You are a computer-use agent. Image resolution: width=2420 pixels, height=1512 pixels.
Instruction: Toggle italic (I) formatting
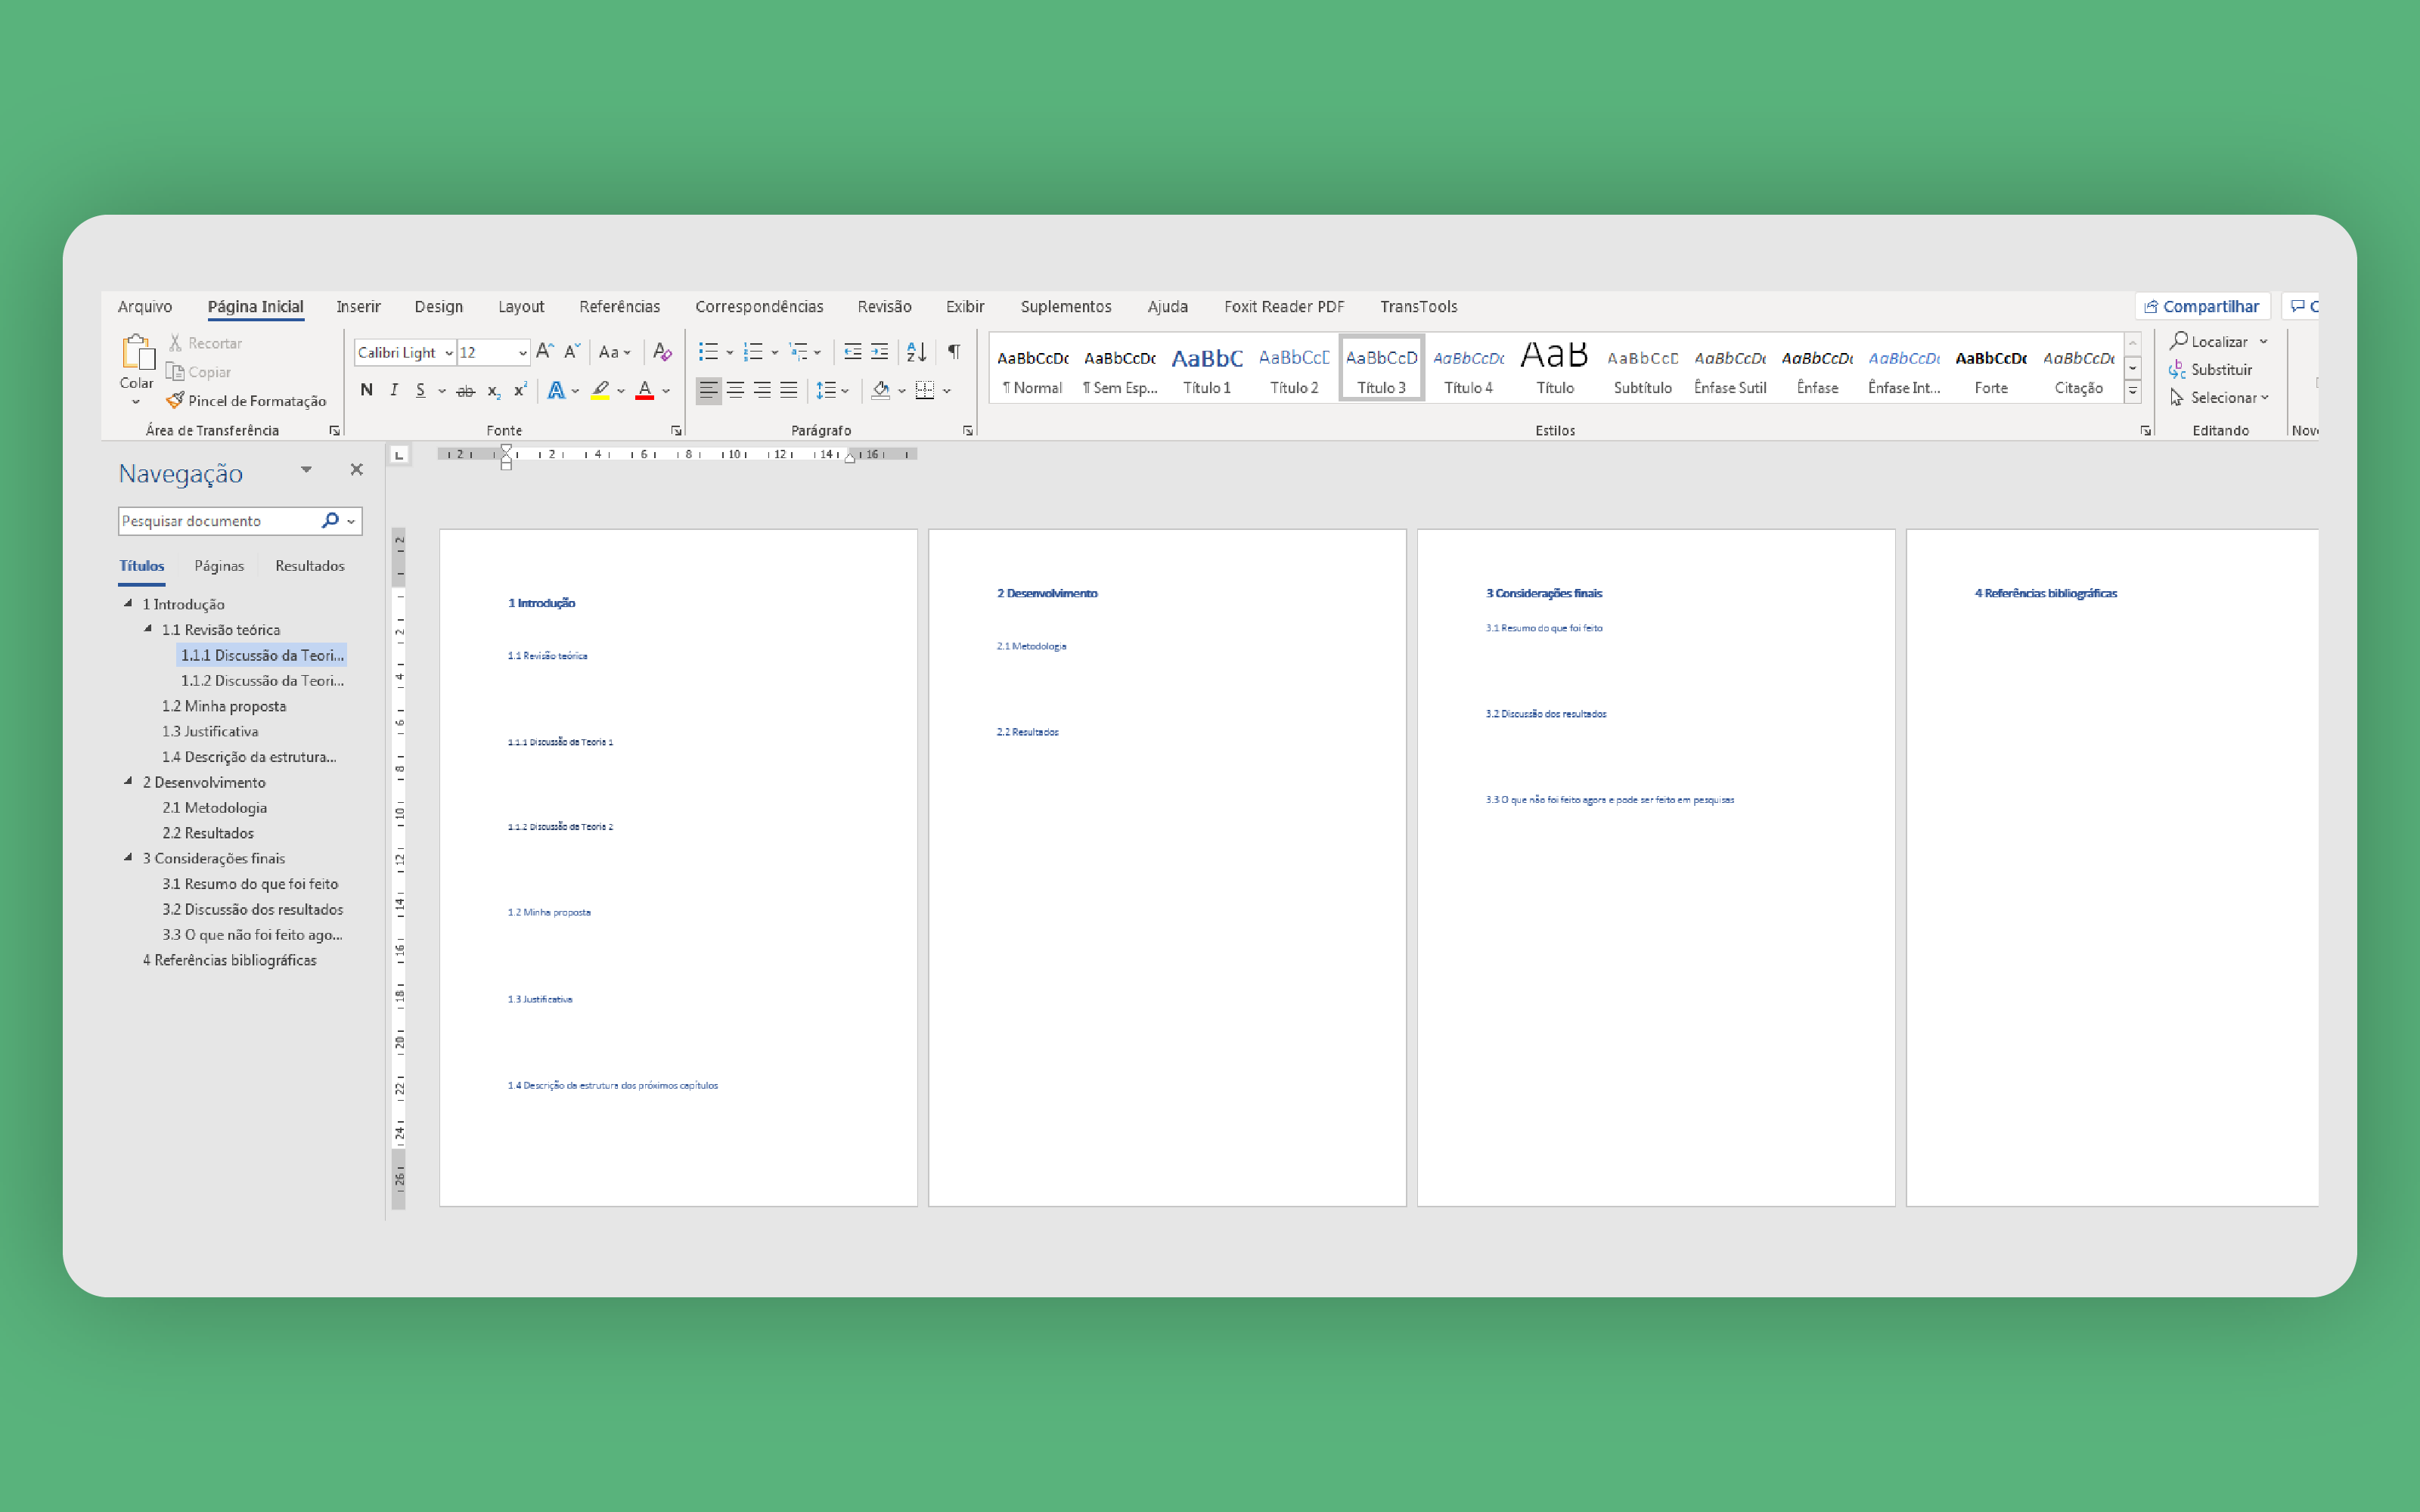[394, 390]
